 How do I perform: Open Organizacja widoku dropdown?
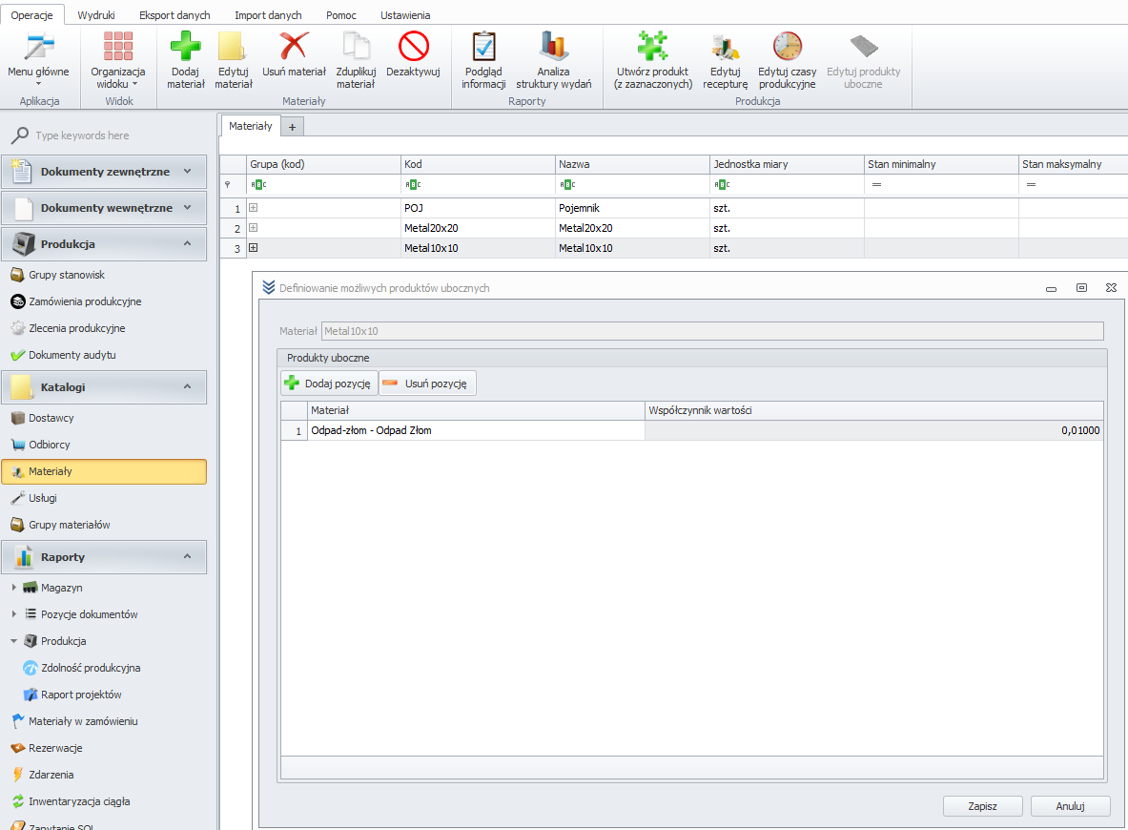(x=118, y=59)
